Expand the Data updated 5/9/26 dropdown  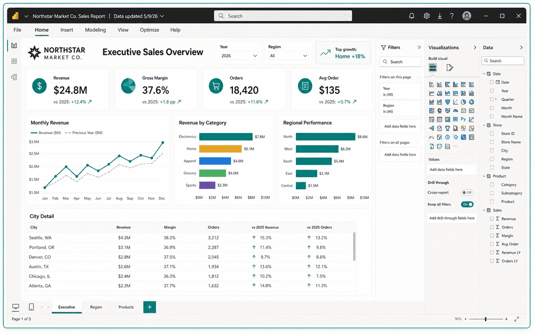(x=139, y=16)
